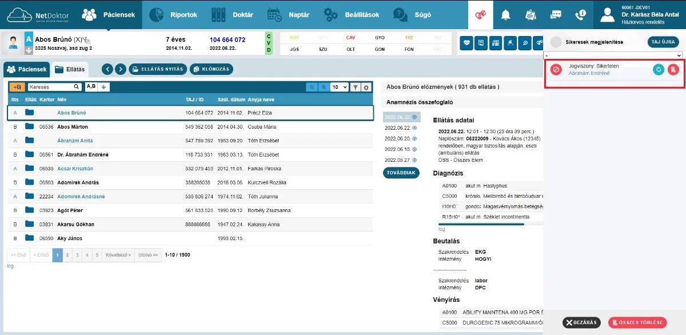Click the binders toolbar icon
Screen dimensions: 686x335
point(496,43)
